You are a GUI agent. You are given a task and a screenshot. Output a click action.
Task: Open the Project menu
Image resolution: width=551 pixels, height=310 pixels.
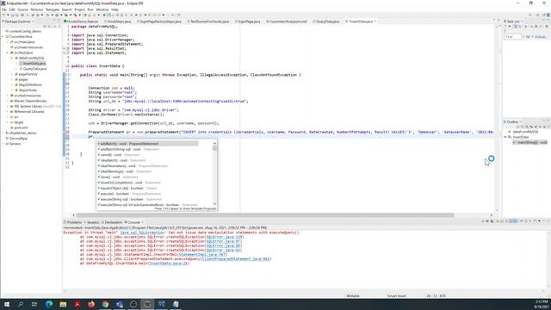coord(79,9)
